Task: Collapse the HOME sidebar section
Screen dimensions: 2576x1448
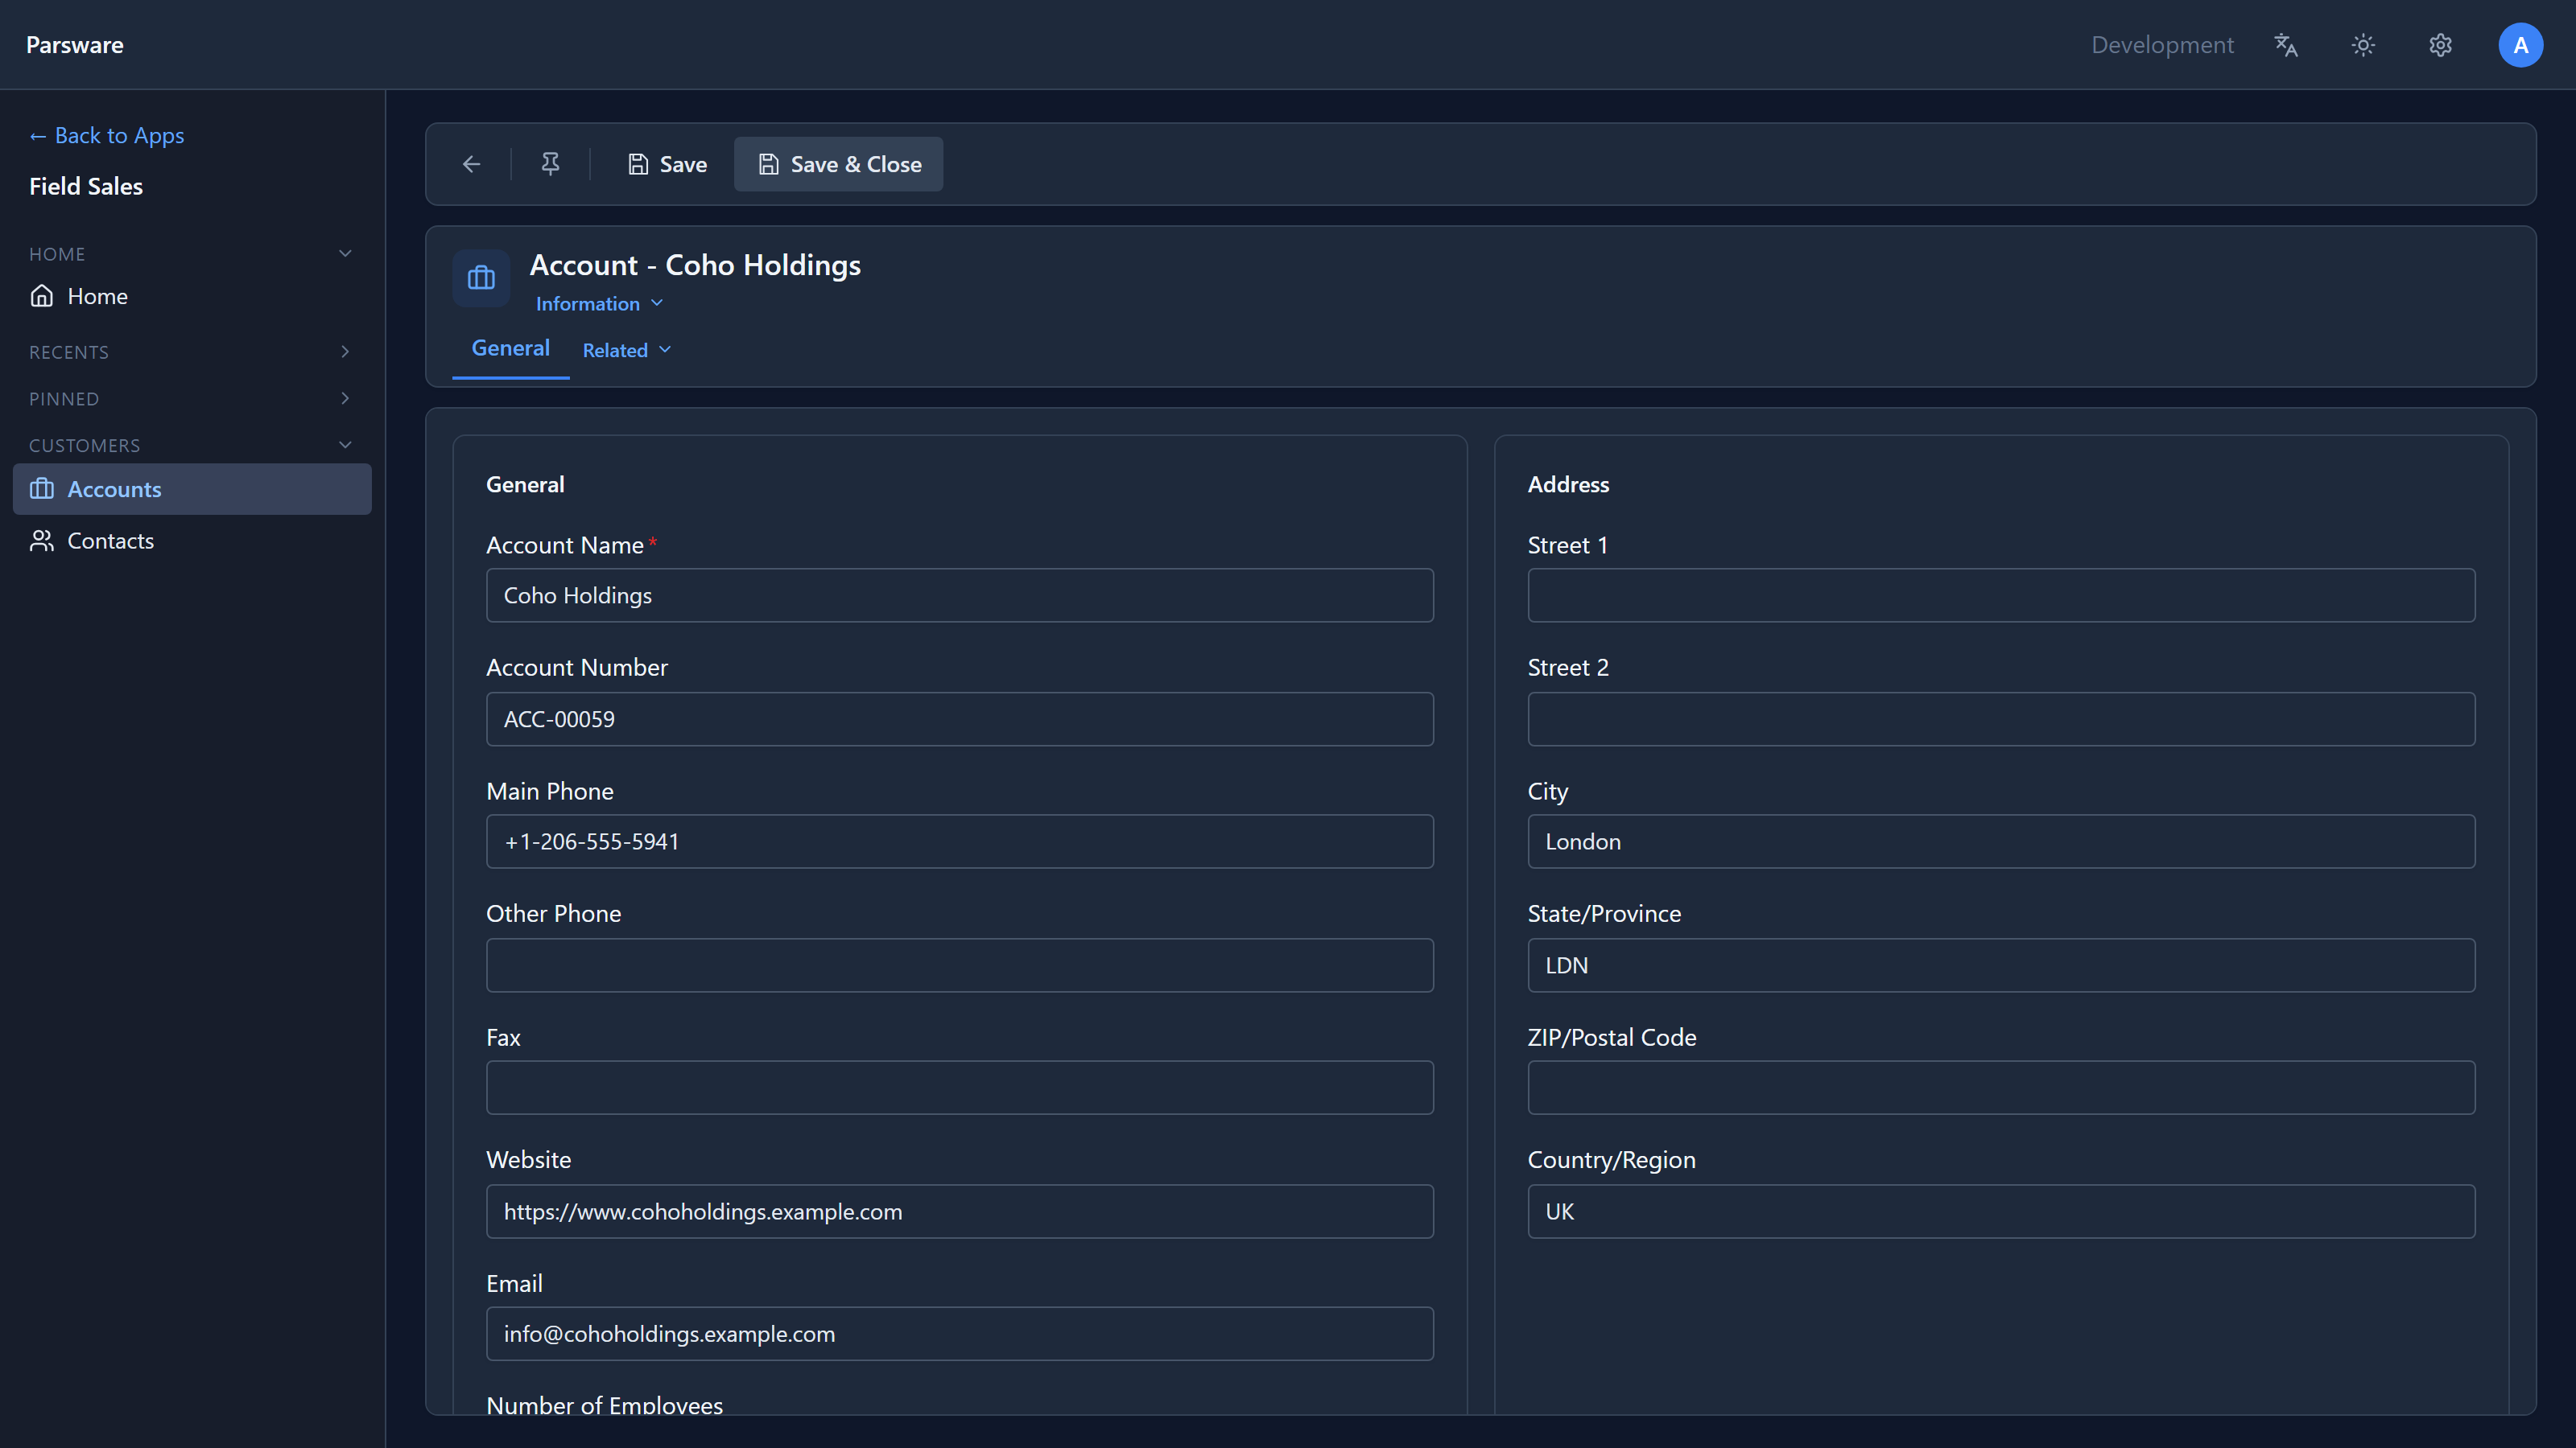Action: click(345, 254)
